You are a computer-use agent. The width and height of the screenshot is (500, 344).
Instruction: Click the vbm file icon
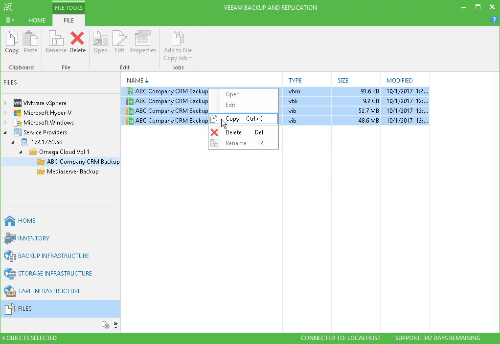(x=130, y=91)
